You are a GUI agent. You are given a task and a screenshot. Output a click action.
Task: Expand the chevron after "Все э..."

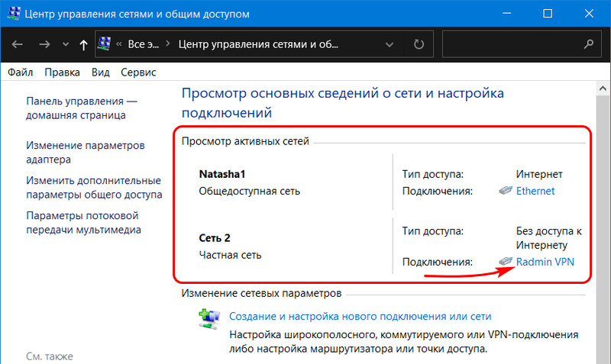pyautogui.click(x=168, y=44)
